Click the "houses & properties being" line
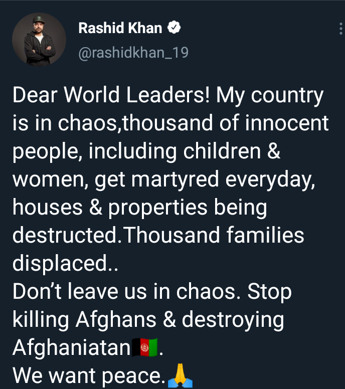The image size is (345, 389). click(x=140, y=208)
